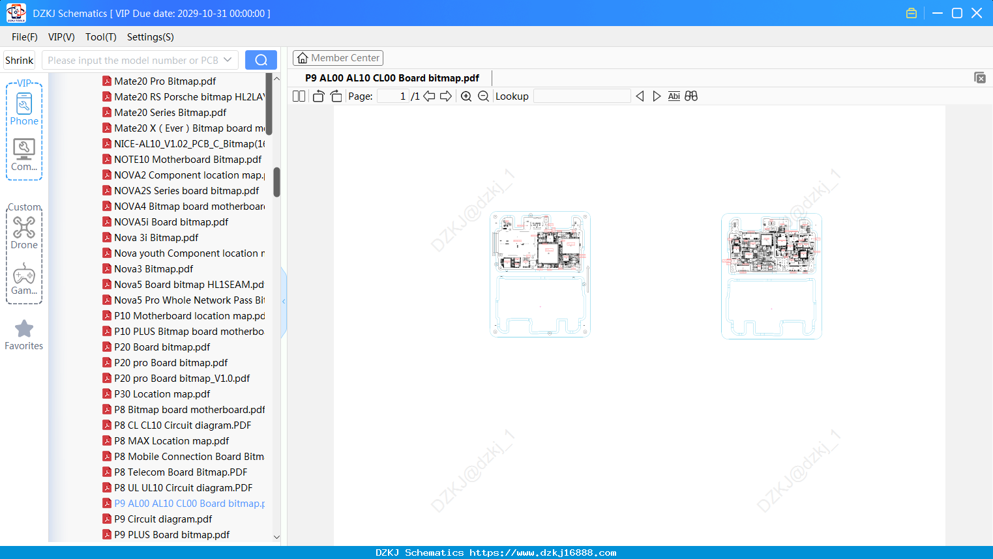Open Mate20 Pro Bitmap.pdf

pyautogui.click(x=165, y=81)
